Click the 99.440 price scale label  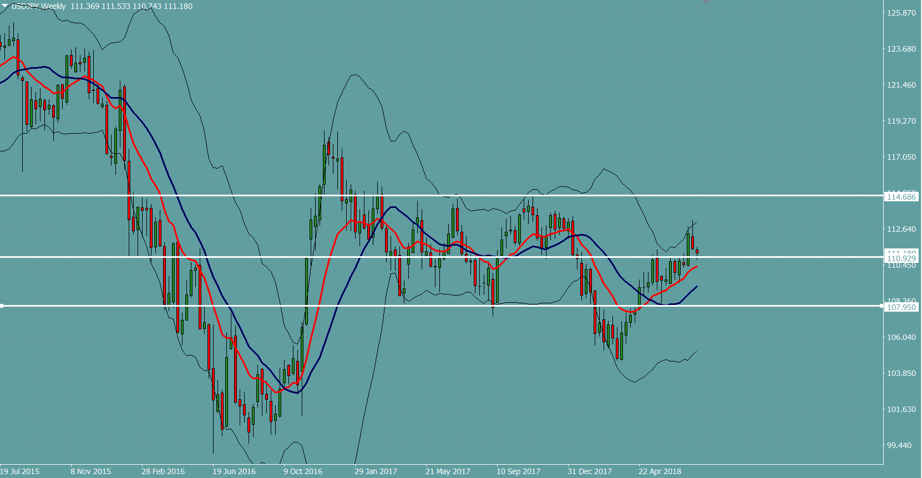899,445
